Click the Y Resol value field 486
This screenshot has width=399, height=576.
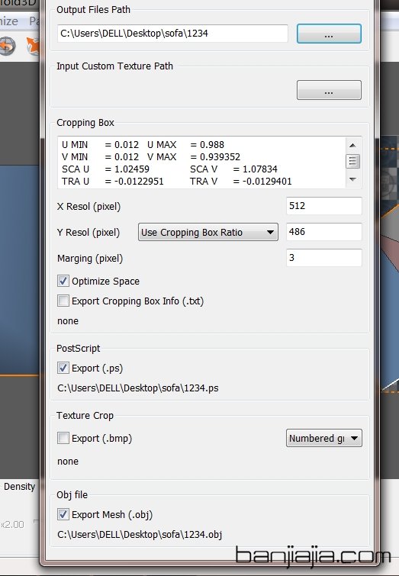(324, 232)
